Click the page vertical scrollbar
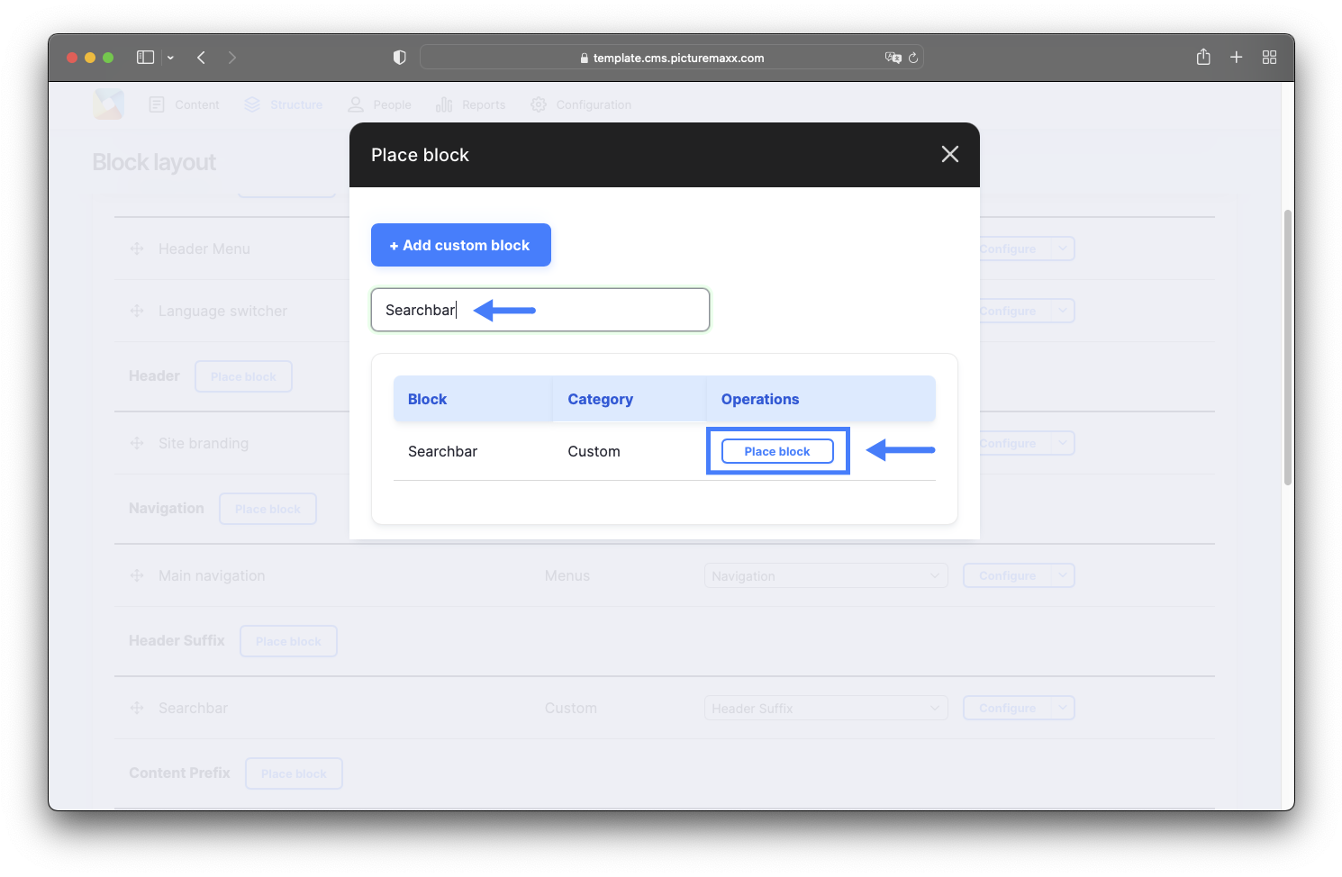The height and width of the screenshot is (877, 1342). coord(1288,348)
